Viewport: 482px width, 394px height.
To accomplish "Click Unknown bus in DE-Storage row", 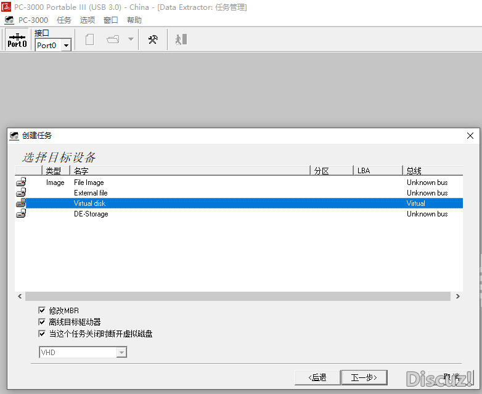I will (x=427, y=214).
